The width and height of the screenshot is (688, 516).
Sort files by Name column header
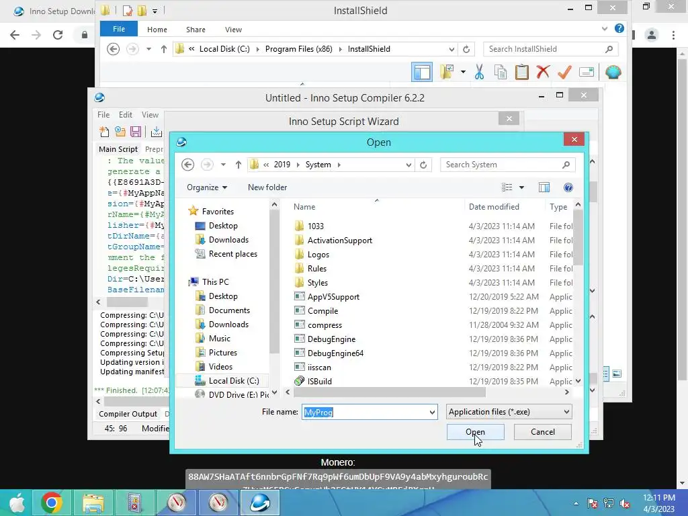304,207
